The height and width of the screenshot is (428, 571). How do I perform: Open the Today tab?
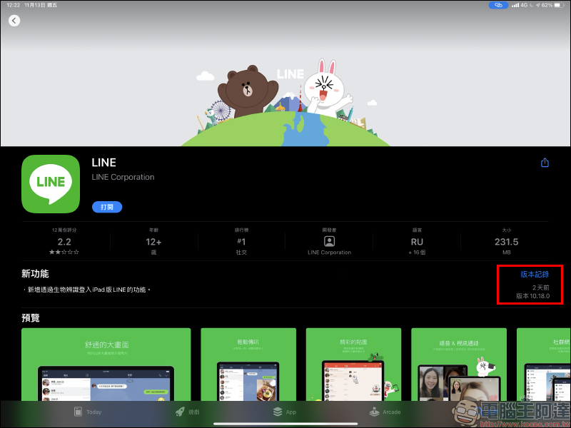88,412
